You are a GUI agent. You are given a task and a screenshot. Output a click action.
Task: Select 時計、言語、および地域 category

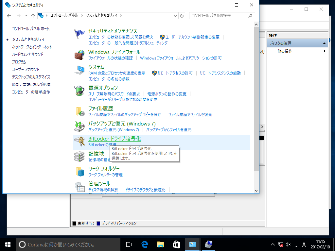[x=31, y=85]
